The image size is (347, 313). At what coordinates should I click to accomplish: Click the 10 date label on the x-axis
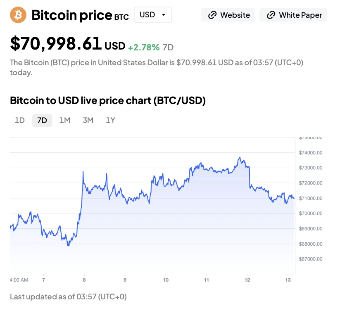166,280
